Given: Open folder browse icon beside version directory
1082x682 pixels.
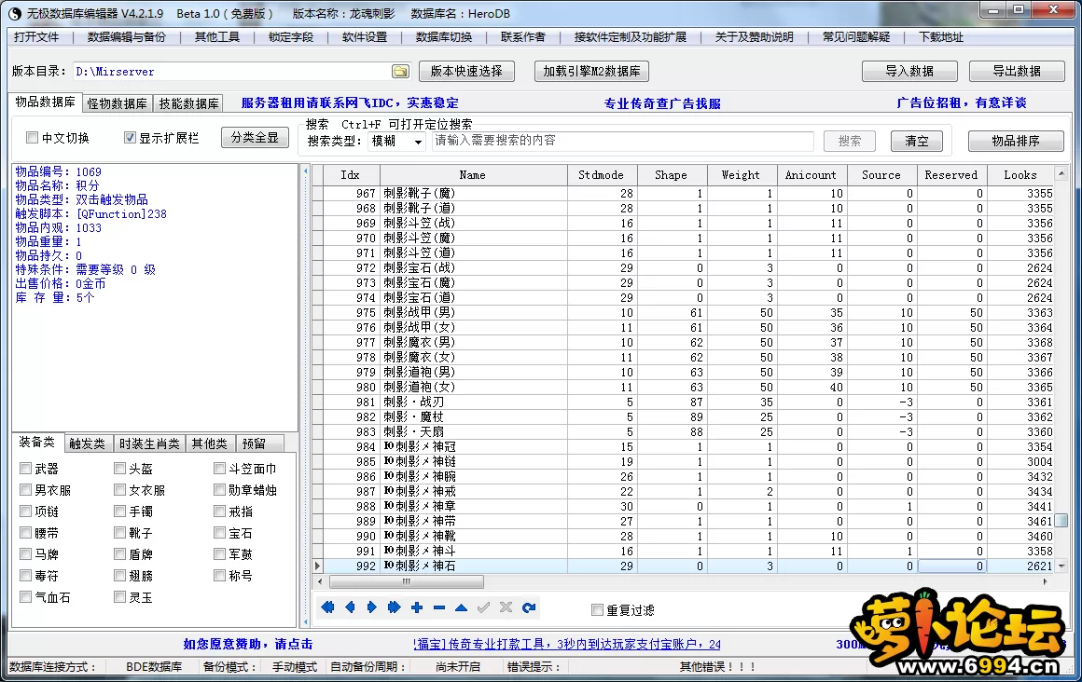Looking at the screenshot, I should (x=400, y=71).
